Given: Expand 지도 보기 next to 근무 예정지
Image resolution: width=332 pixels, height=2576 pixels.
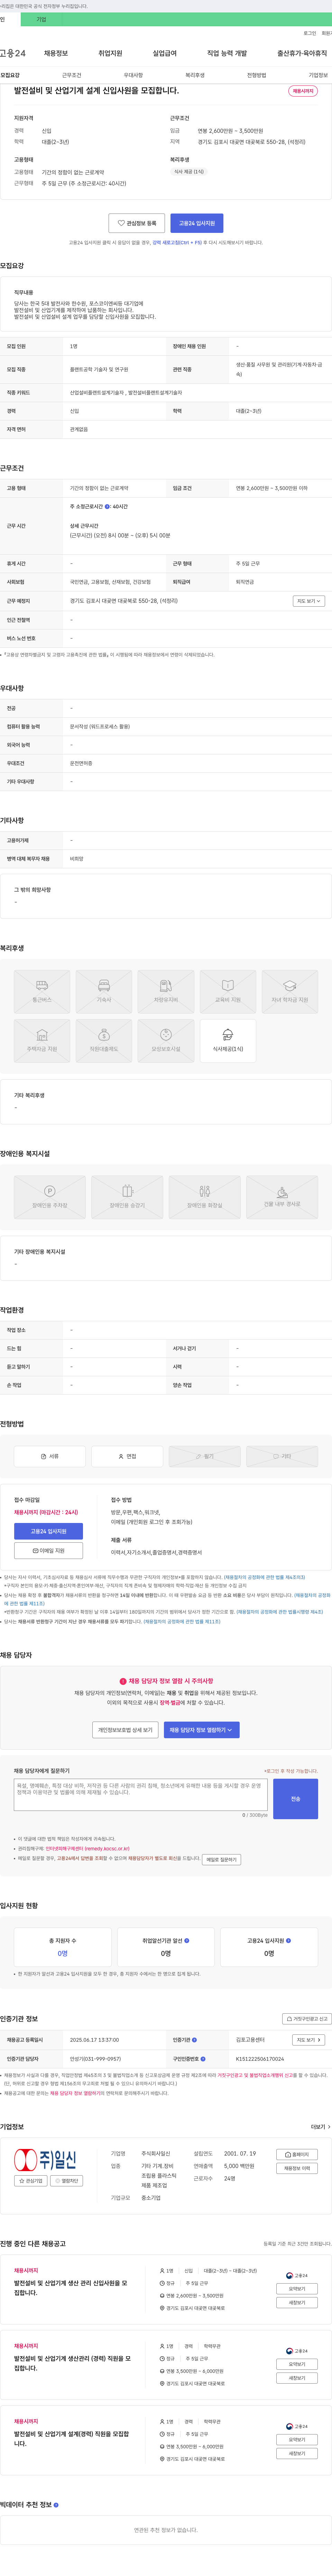Looking at the screenshot, I should (x=309, y=601).
